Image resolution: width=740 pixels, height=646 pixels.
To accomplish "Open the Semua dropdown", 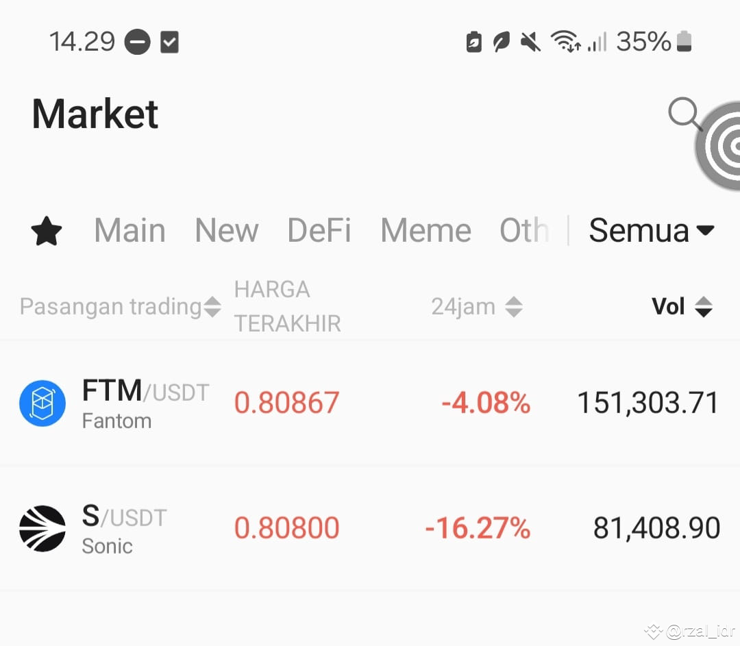I will pyautogui.click(x=651, y=231).
